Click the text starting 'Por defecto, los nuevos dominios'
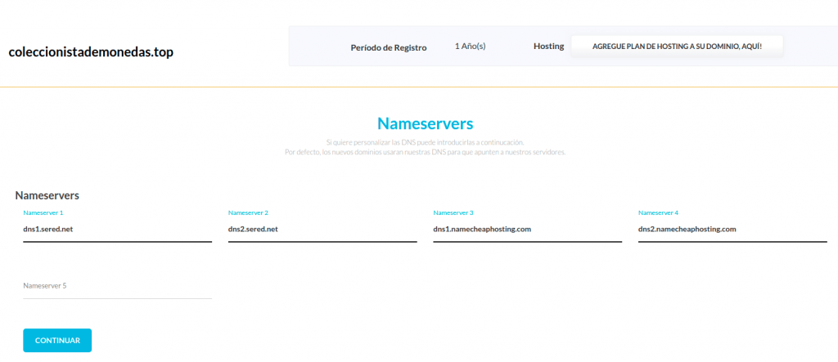Screen dimensions: 838x362 tap(425, 152)
